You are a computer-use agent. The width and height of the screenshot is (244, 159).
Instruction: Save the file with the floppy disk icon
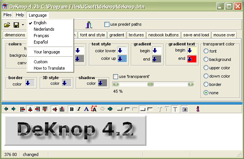tap(16, 25)
